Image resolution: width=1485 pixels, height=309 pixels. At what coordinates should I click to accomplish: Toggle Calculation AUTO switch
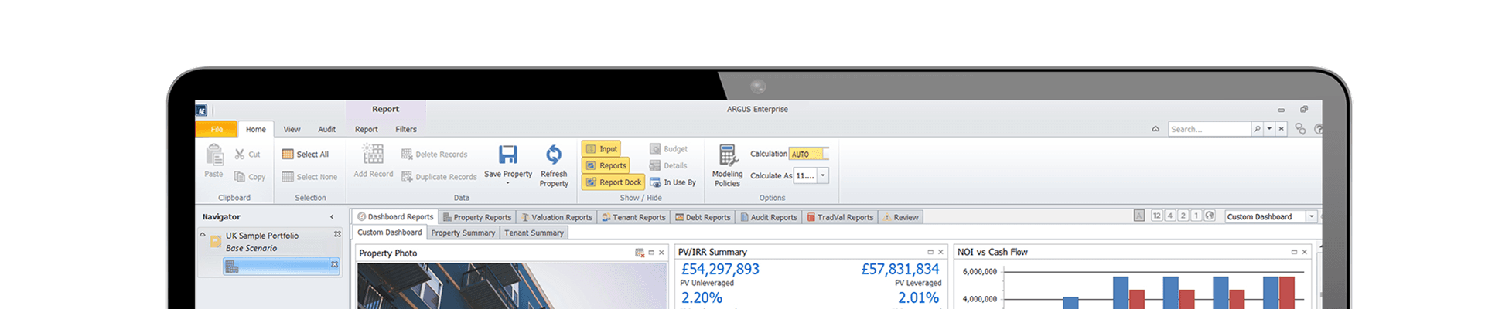(809, 154)
